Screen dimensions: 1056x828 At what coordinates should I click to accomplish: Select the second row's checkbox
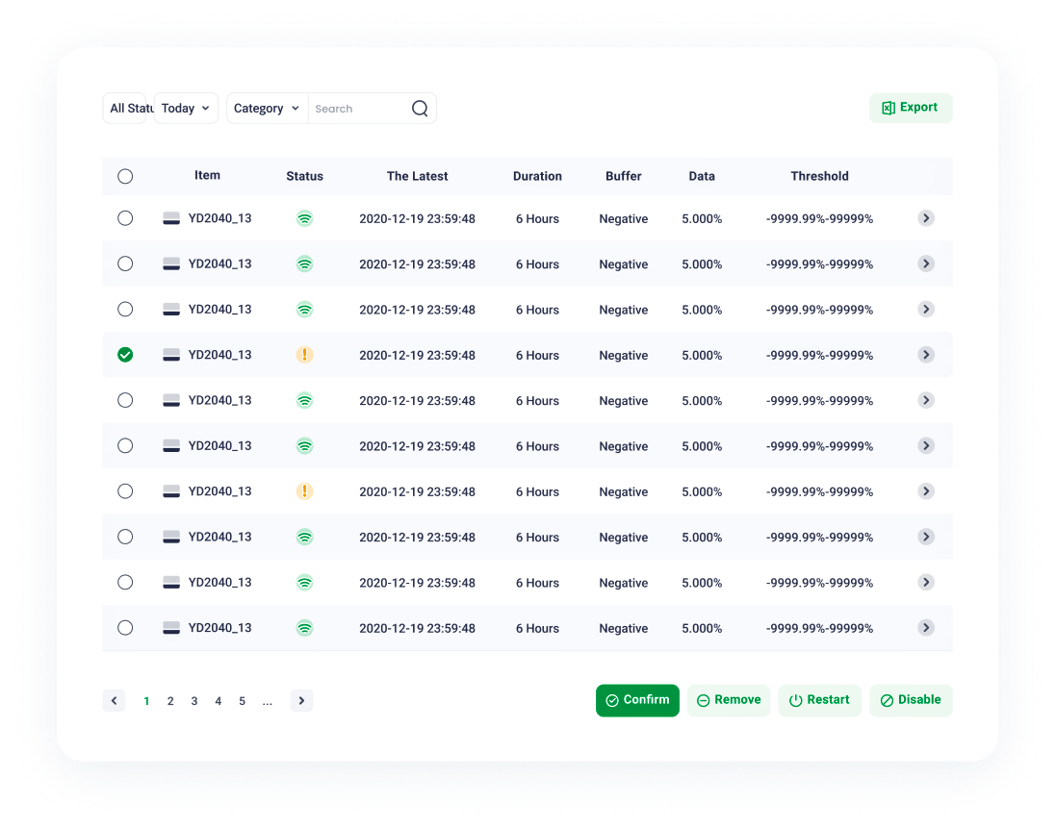click(x=125, y=263)
